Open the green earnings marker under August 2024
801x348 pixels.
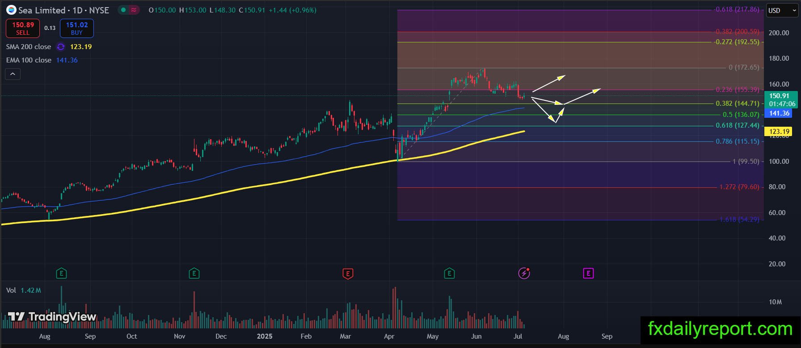[x=61, y=273]
